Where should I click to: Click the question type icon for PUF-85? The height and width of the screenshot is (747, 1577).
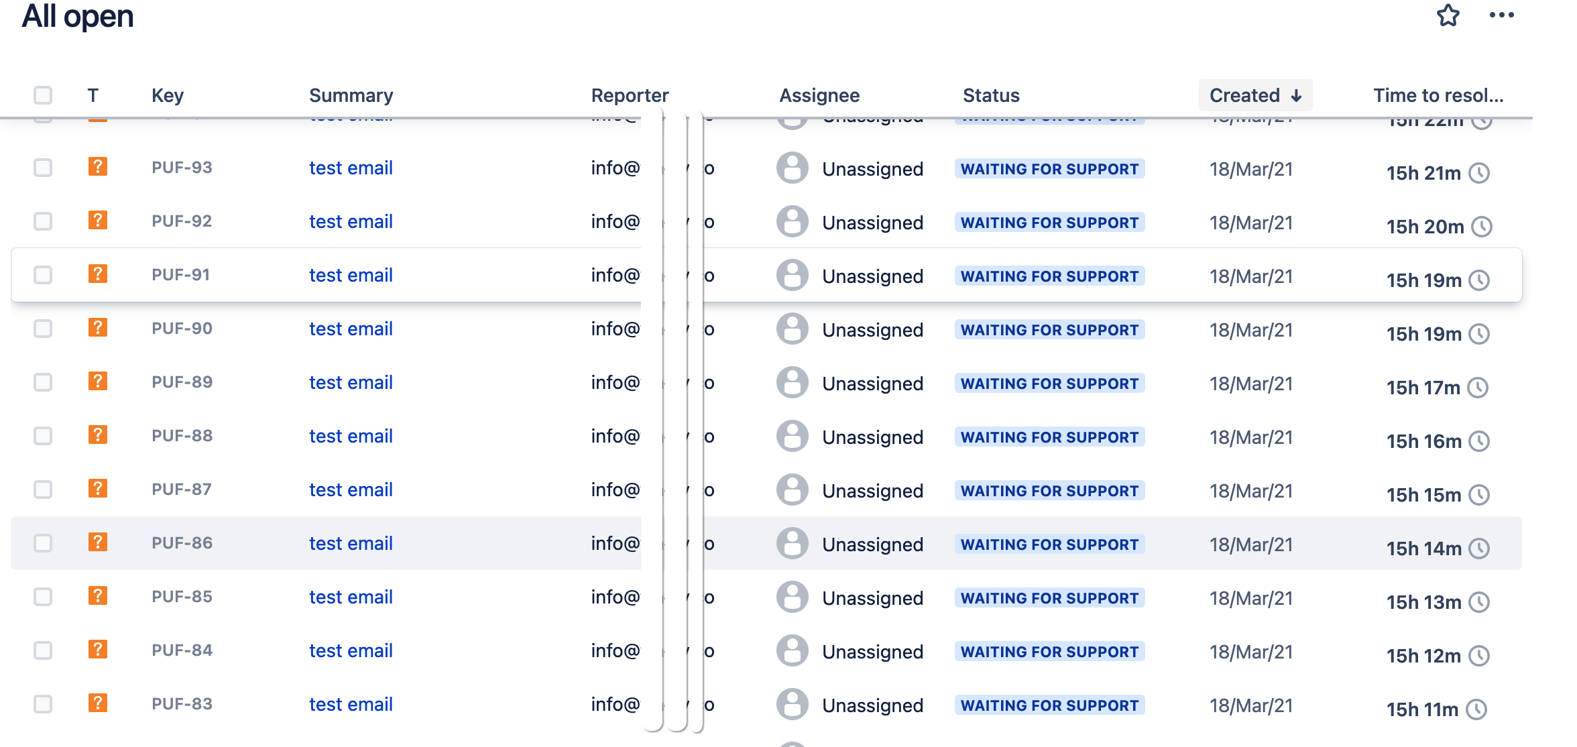click(98, 595)
